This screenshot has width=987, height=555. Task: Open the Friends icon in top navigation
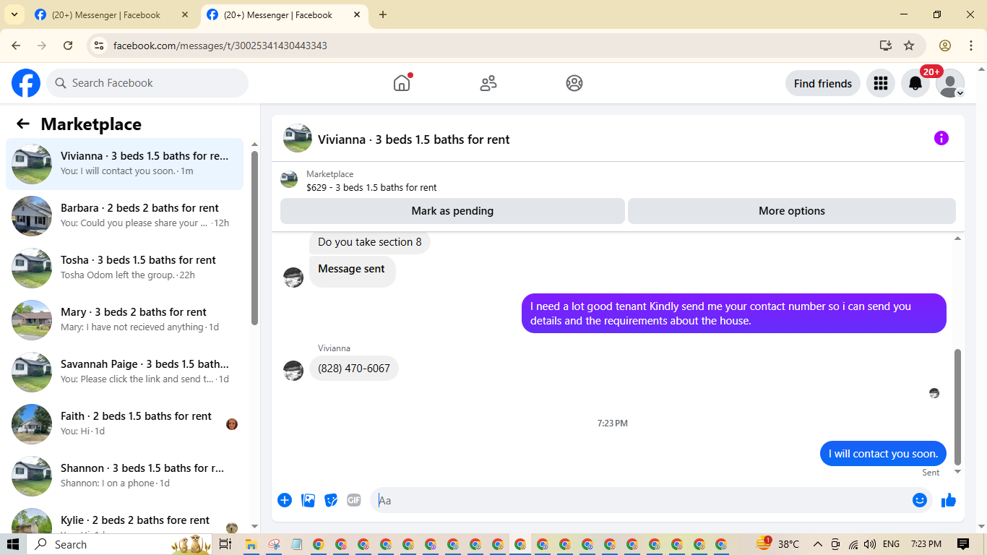click(x=488, y=83)
